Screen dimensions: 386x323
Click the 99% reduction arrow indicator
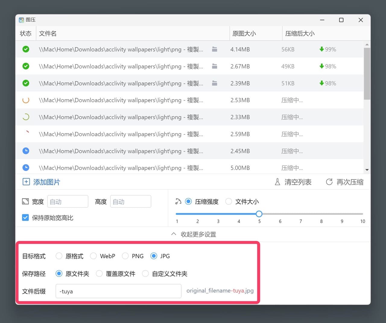pos(321,49)
